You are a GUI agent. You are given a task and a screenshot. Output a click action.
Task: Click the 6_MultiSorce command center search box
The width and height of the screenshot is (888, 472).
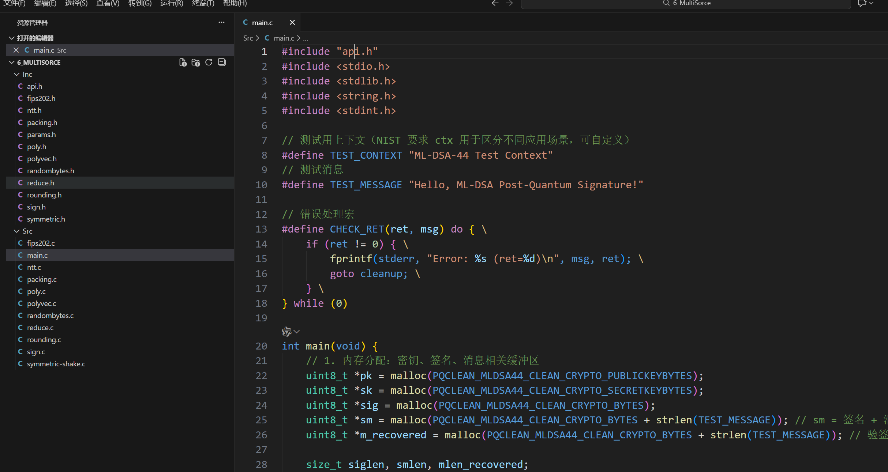tap(686, 4)
